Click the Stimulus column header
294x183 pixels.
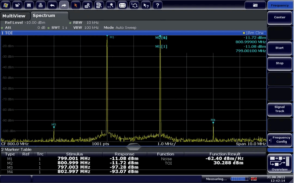74,154
